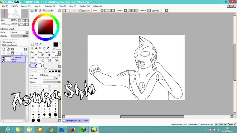Image resolution: width=237 pixels, height=133 pixels.
Task: Switch to UltramanDyna-Po... document tab
Action: (x=76, y=121)
